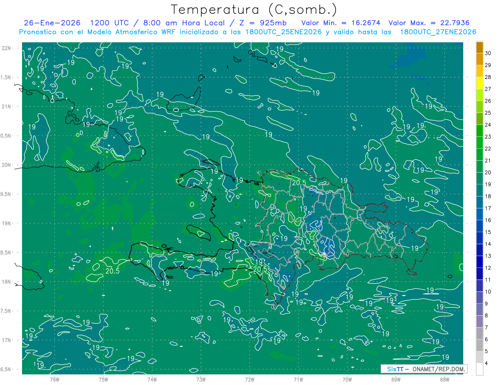This screenshot has height=385, width=499.
Task: Click legend label 25 on color bar
Action: [488, 113]
